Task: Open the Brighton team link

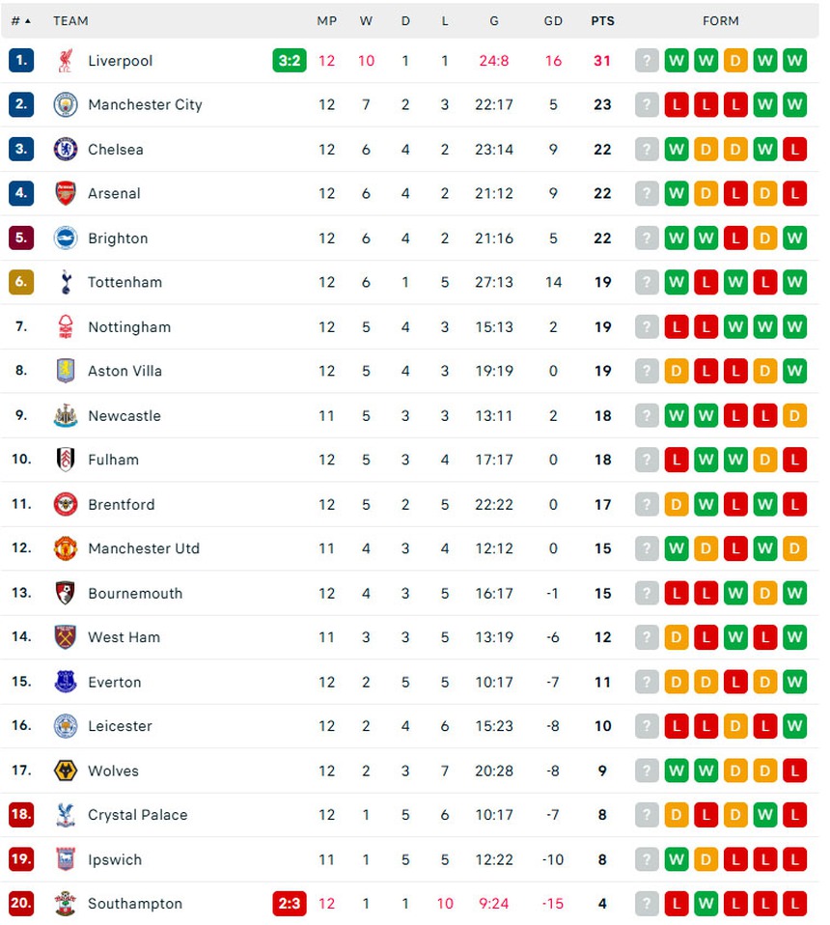Action: (118, 238)
